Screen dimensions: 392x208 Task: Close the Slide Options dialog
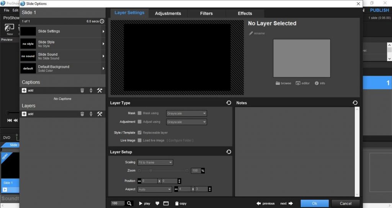point(358,4)
